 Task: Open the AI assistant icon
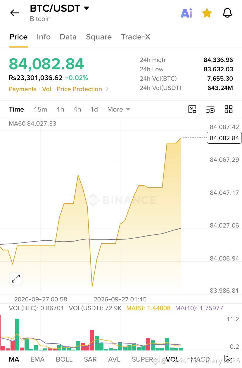186,13
